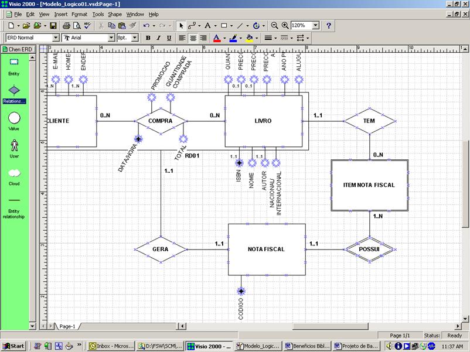Select the Entity shape in Chen ERD stencil
Image resolution: width=470 pixels, height=352 pixels.
14,61
